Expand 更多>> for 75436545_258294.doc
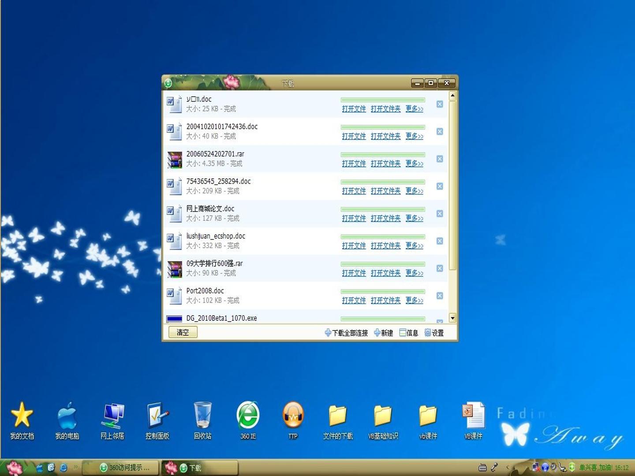The height and width of the screenshot is (476, 635). (415, 191)
